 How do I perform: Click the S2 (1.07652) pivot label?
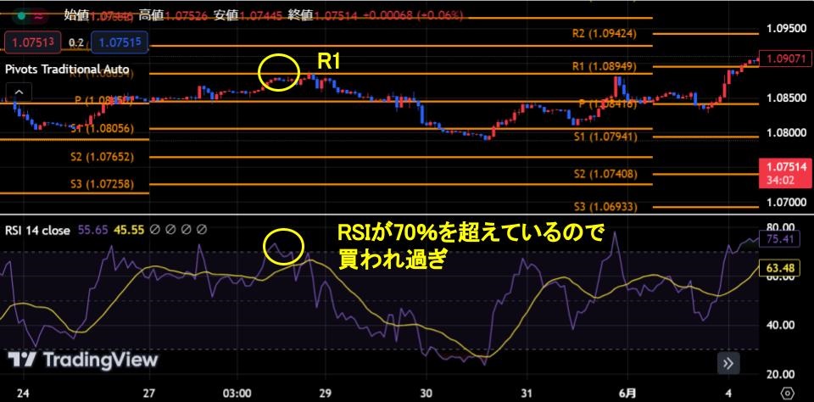pos(103,157)
